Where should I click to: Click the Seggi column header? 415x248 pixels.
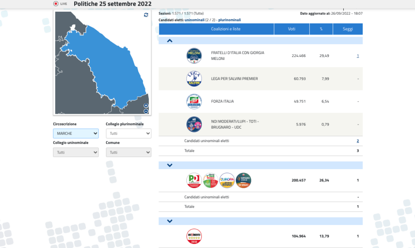(348, 29)
